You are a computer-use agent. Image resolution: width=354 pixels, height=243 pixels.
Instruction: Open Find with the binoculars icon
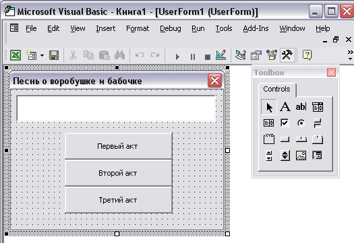click(119, 55)
